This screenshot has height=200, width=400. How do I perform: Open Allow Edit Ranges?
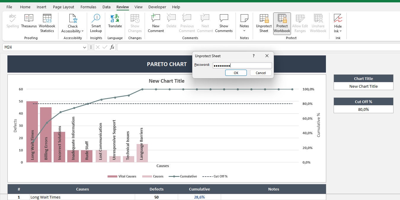pos(300,23)
